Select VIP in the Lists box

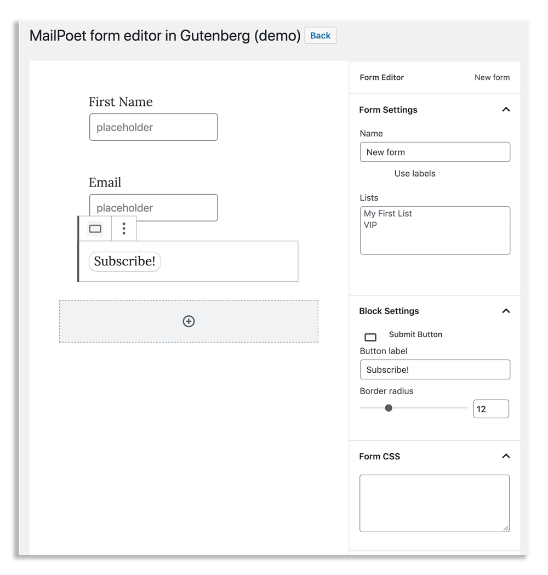tap(370, 225)
